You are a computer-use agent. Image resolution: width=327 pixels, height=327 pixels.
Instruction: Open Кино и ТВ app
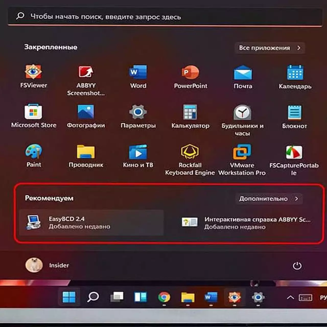[138, 156]
